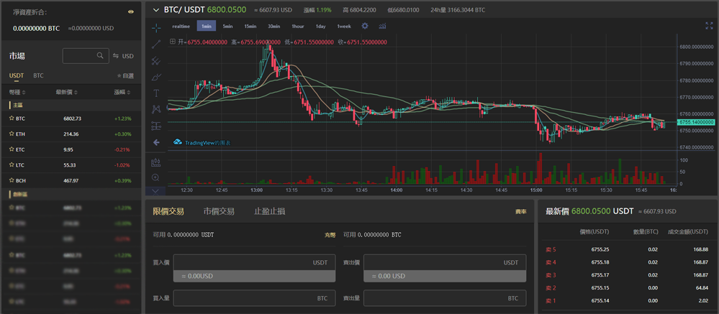Select the trend line drawing tool
The width and height of the screenshot is (719, 314).
pyautogui.click(x=156, y=44)
